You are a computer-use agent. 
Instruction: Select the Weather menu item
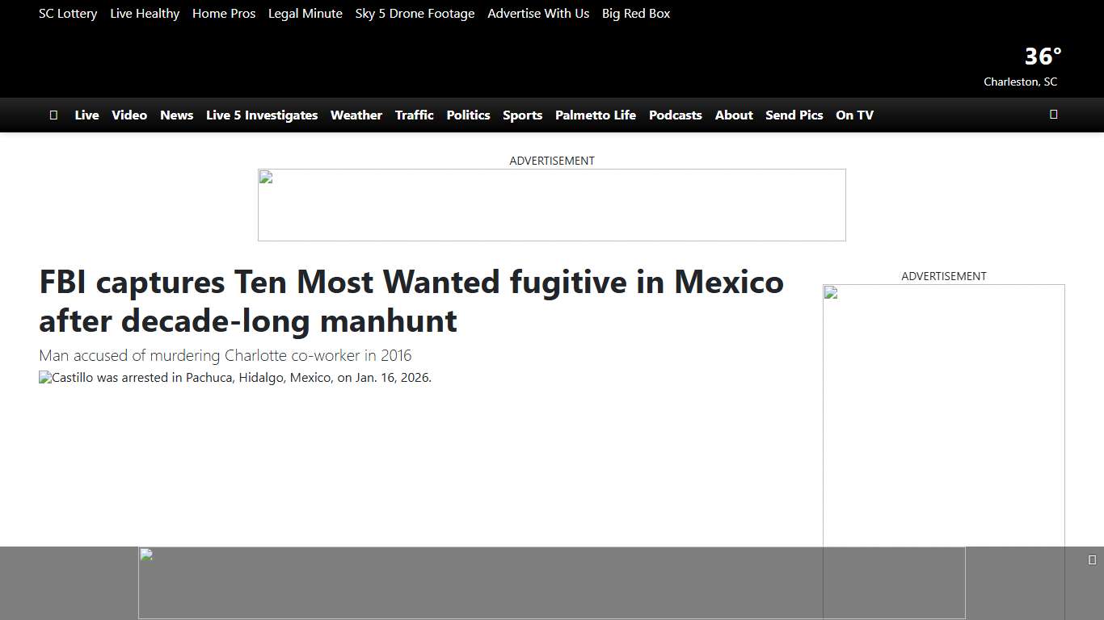pyautogui.click(x=356, y=115)
